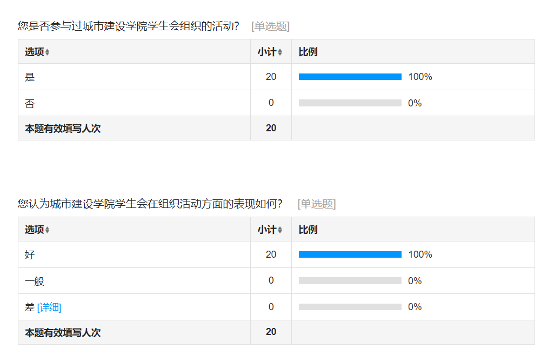
Task: Select the 否 option row
Action: pos(276,103)
